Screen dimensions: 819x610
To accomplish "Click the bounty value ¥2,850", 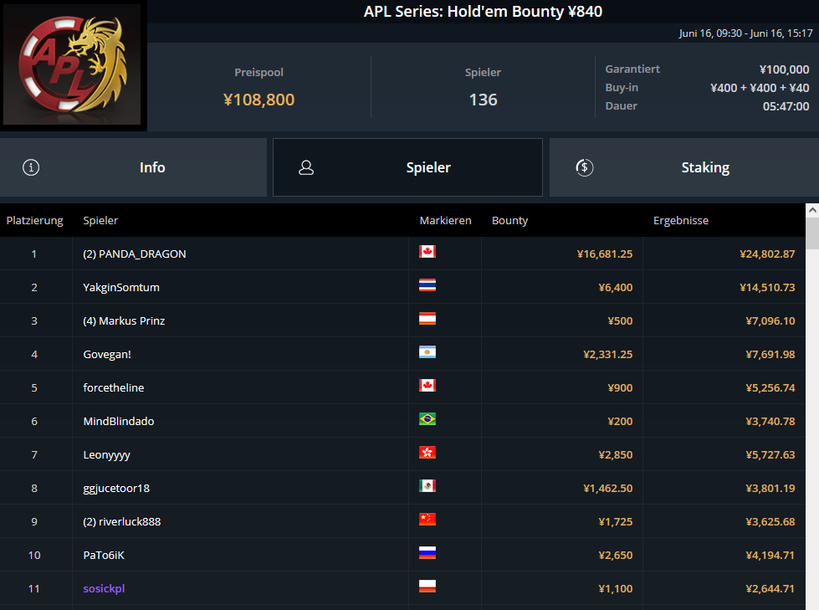I will click(x=615, y=454).
